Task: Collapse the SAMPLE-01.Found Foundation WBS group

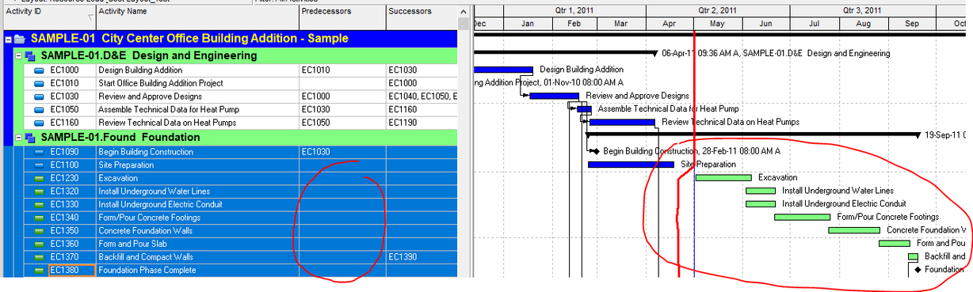Action: (19, 137)
